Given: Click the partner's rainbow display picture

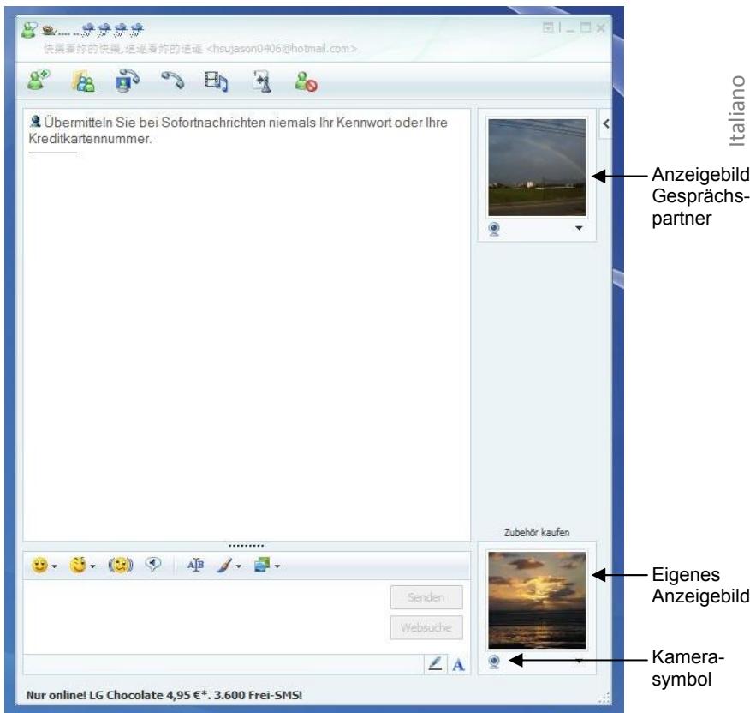Looking at the screenshot, I should click(x=537, y=168).
